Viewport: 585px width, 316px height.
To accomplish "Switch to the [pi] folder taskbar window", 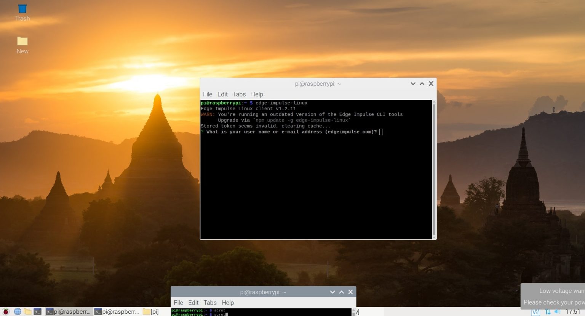I will coord(151,311).
